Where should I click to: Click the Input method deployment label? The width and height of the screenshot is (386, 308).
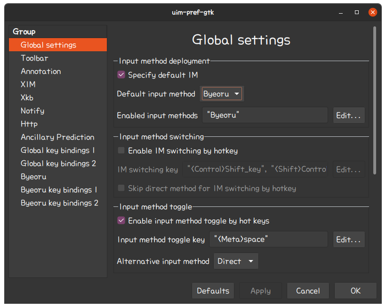coord(164,61)
